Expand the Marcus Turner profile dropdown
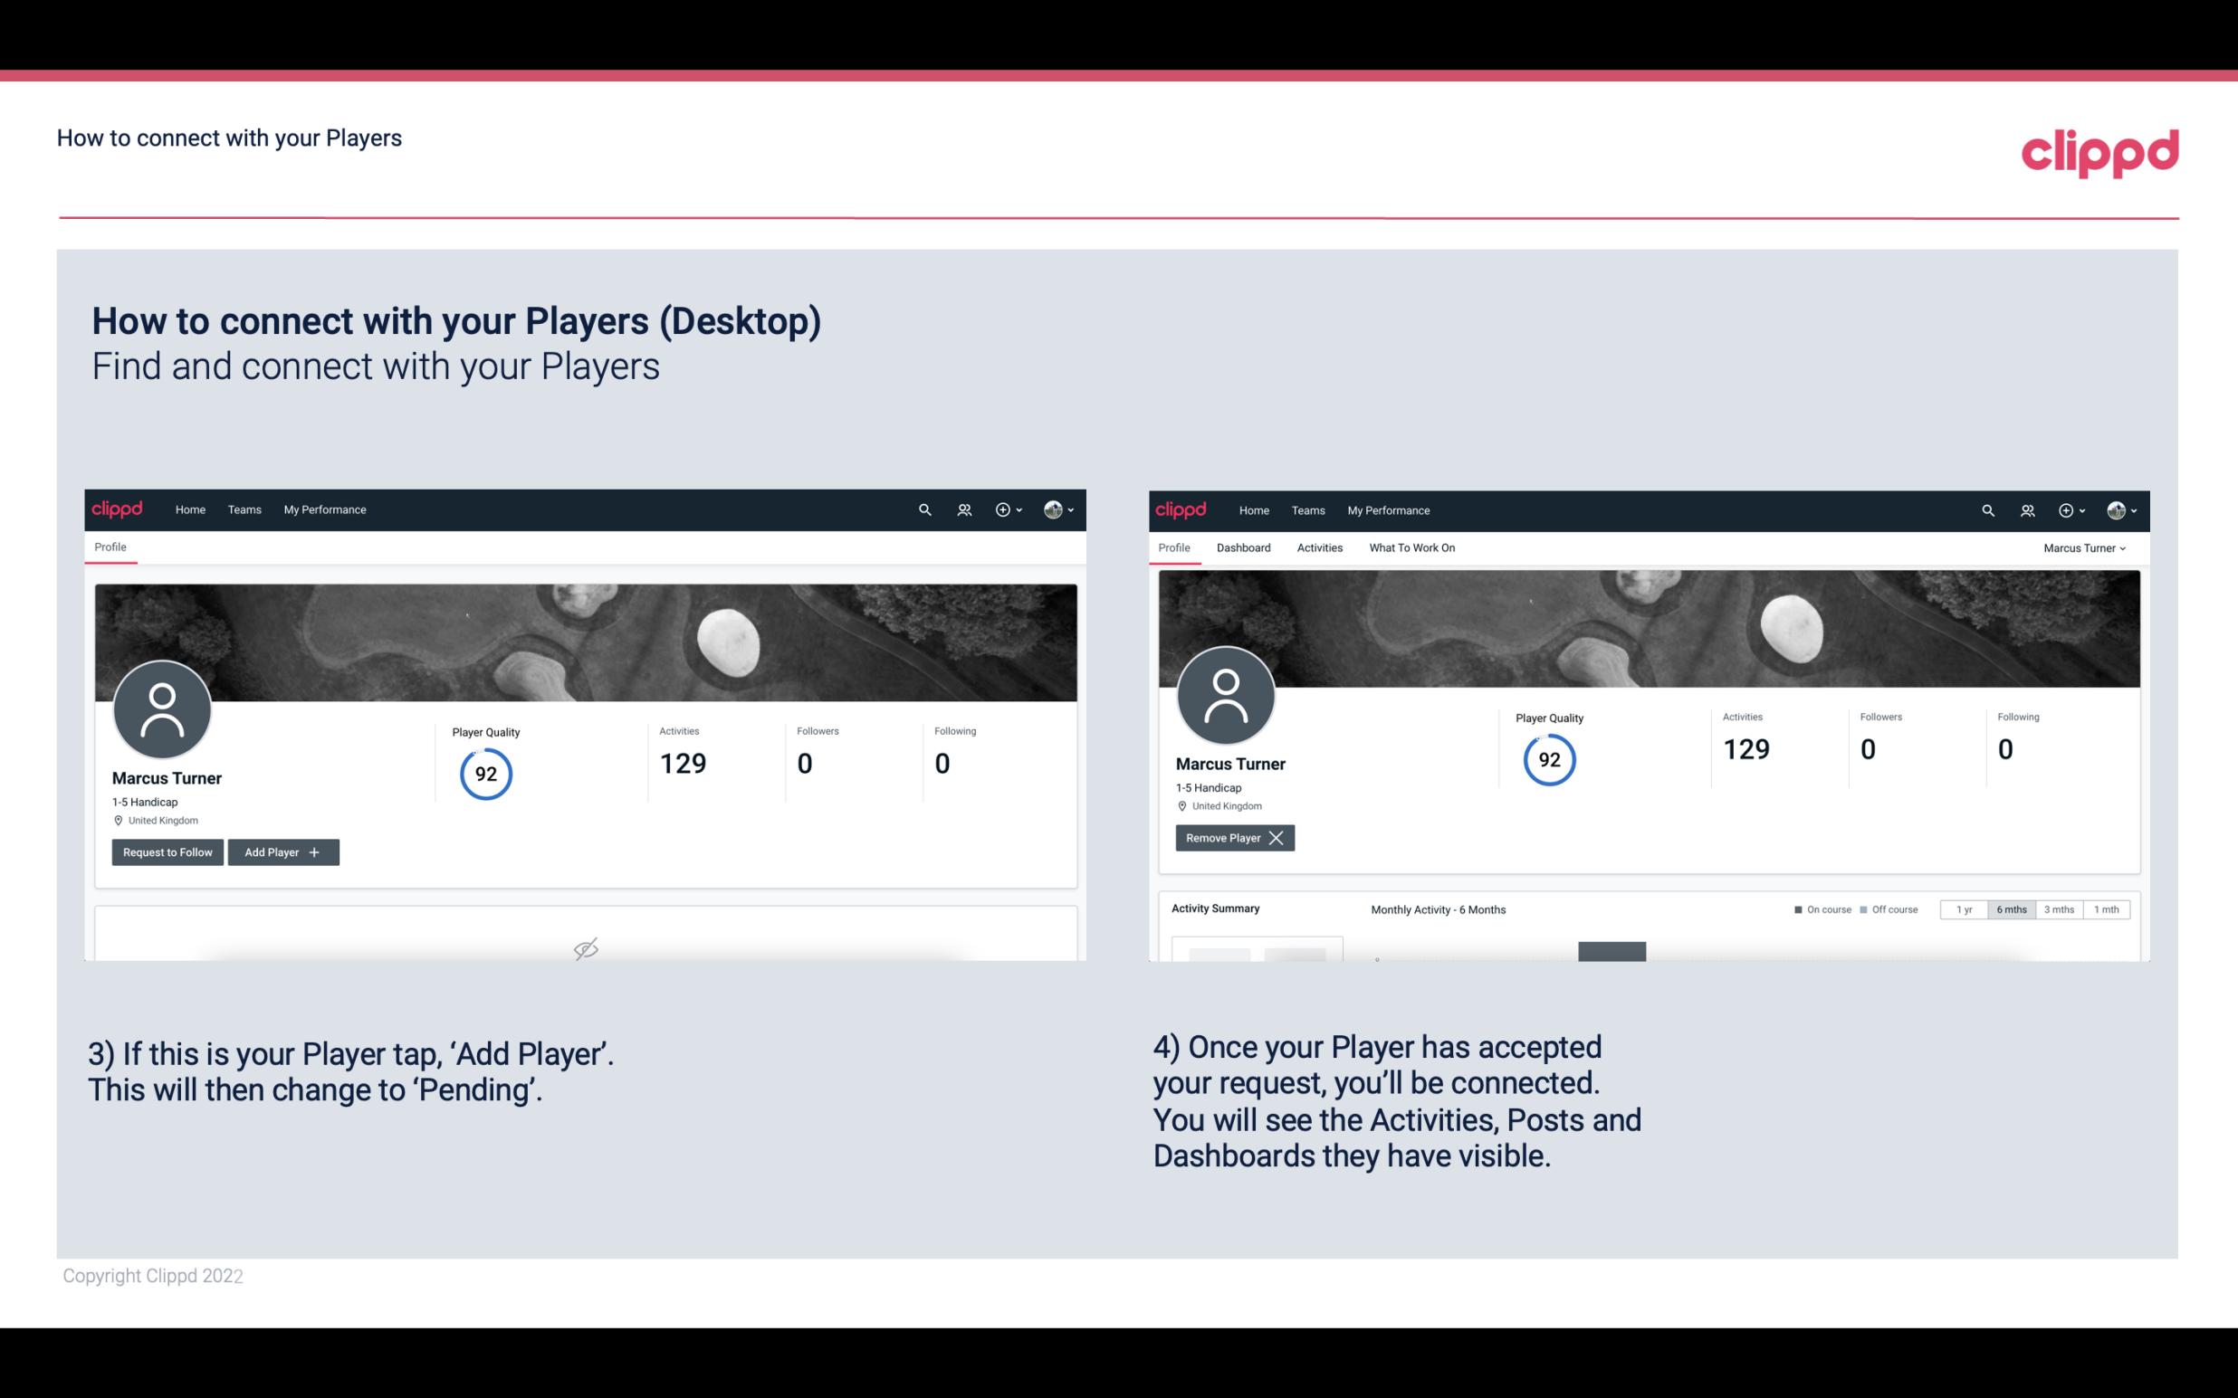Image resolution: width=2238 pixels, height=1398 pixels. click(x=2087, y=547)
